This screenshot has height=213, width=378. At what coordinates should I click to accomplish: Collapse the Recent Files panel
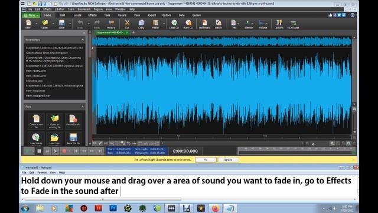coord(83,40)
